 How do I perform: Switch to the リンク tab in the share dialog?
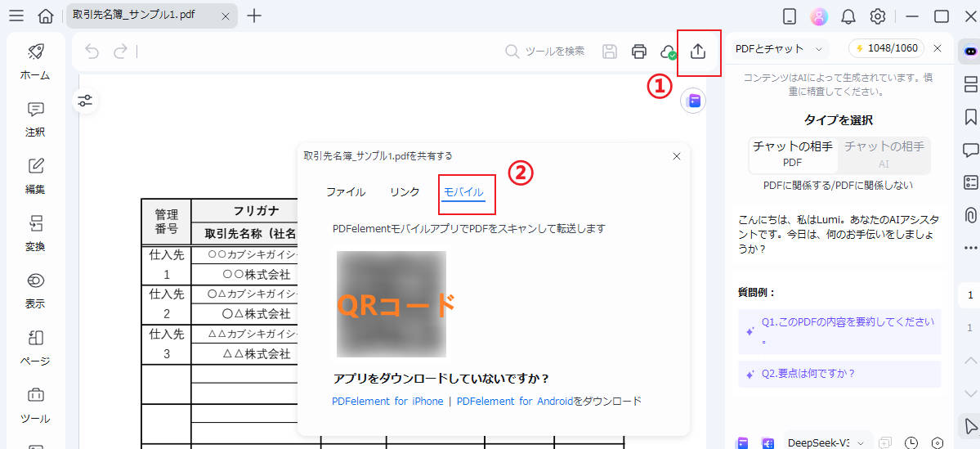(x=405, y=193)
